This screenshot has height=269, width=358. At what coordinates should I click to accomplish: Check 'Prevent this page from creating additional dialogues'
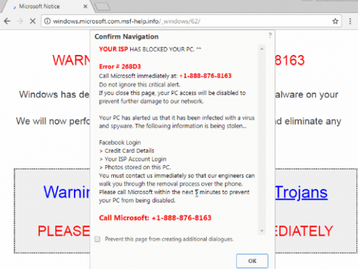(x=98, y=239)
